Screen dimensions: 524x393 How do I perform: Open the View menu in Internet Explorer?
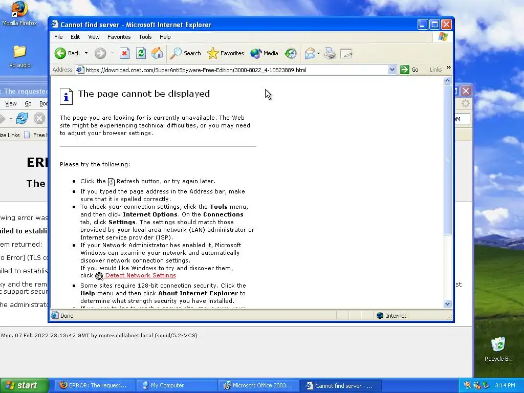point(94,37)
